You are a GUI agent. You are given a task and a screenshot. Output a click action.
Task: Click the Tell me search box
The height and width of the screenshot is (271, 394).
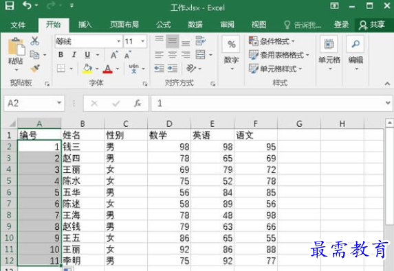pos(303,25)
